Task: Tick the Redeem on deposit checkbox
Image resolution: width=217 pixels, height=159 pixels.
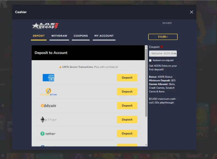Action: pos(150,60)
